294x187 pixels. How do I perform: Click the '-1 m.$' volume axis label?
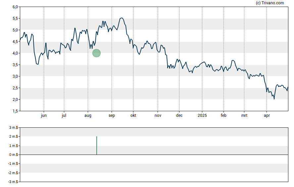[x=13, y=164]
